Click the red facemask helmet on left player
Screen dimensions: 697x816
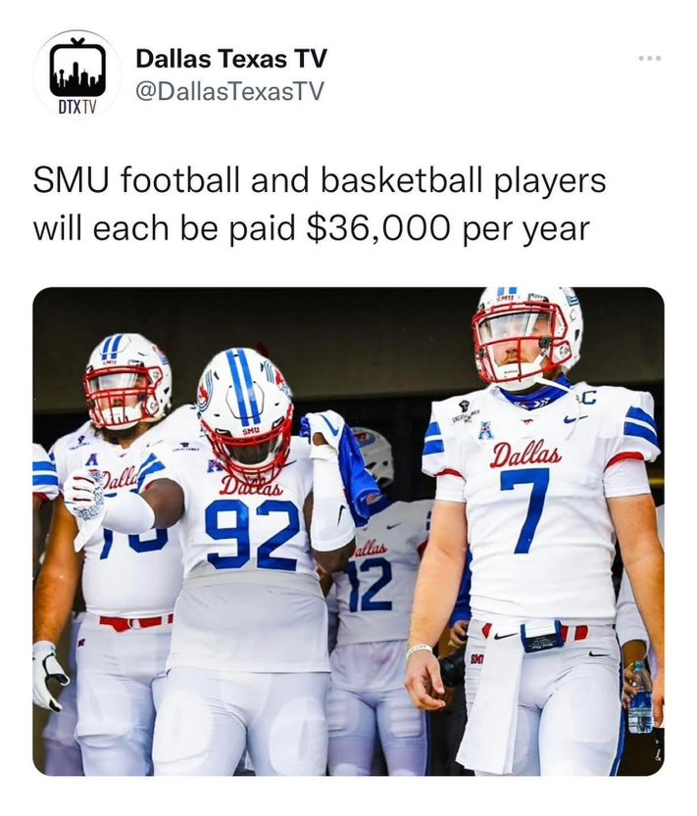point(126,381)
